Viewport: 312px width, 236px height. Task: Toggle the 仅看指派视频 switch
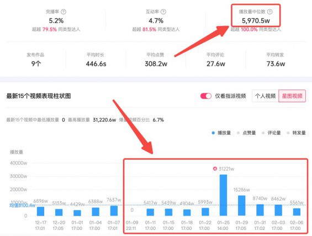coord(206,96)
